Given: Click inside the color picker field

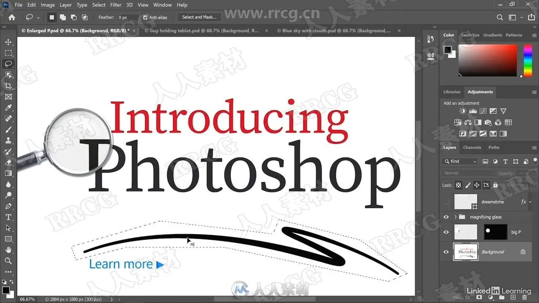Looking at the screenshot, I should click(x=488, y=61).
